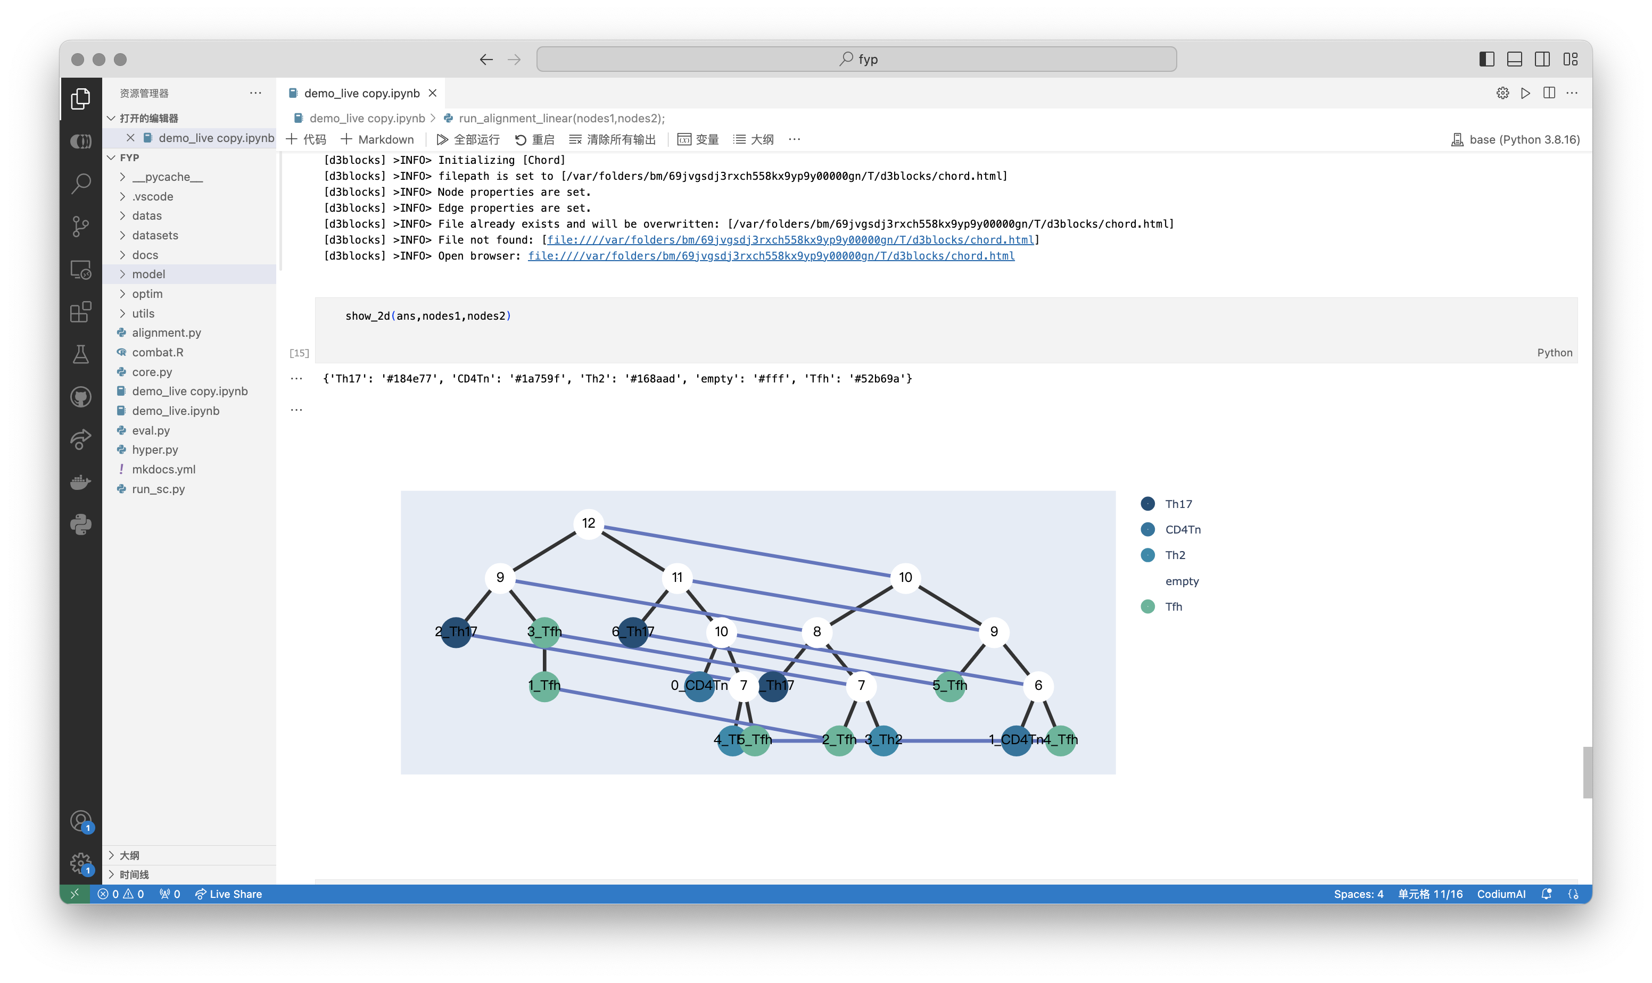Open the feedback braces icon in status bar
1652x983 pixels.
click(x=1573, y=894)
